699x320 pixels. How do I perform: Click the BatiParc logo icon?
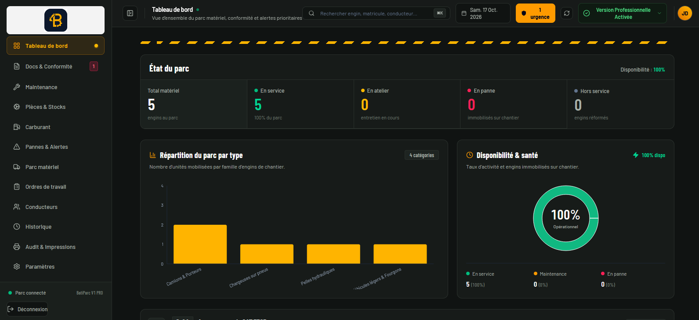pyautogui.click(x=56, y=20)
